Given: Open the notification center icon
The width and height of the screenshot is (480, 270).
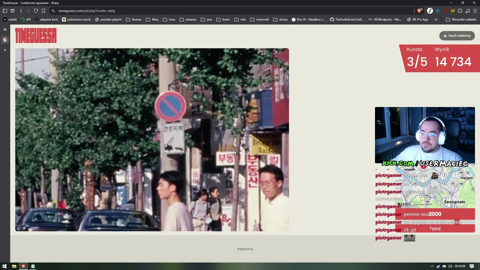Looking at the screenshot, I should [472, 266].
